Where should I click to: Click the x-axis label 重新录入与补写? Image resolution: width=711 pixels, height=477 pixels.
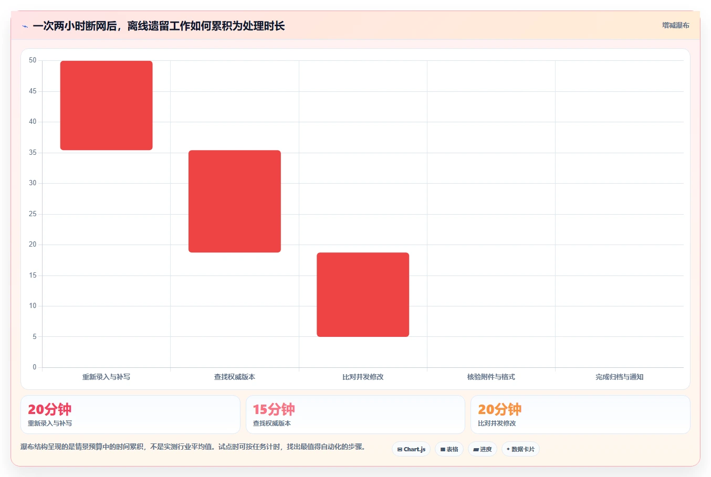point(106,377)
